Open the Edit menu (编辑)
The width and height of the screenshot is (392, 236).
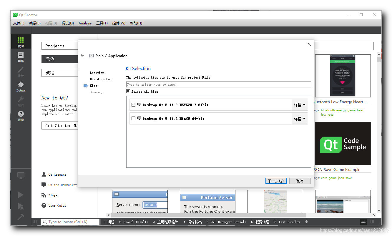[35, 23]
